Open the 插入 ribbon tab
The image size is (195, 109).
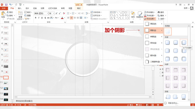[x=20, y=8]
